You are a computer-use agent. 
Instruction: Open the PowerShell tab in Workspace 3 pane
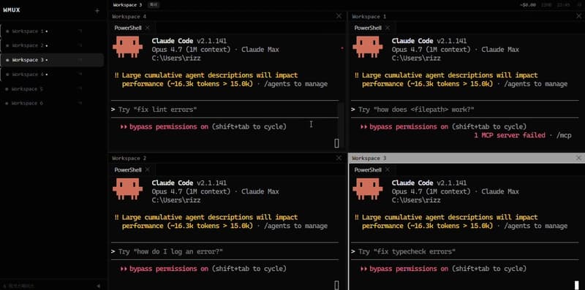(368, 170)
